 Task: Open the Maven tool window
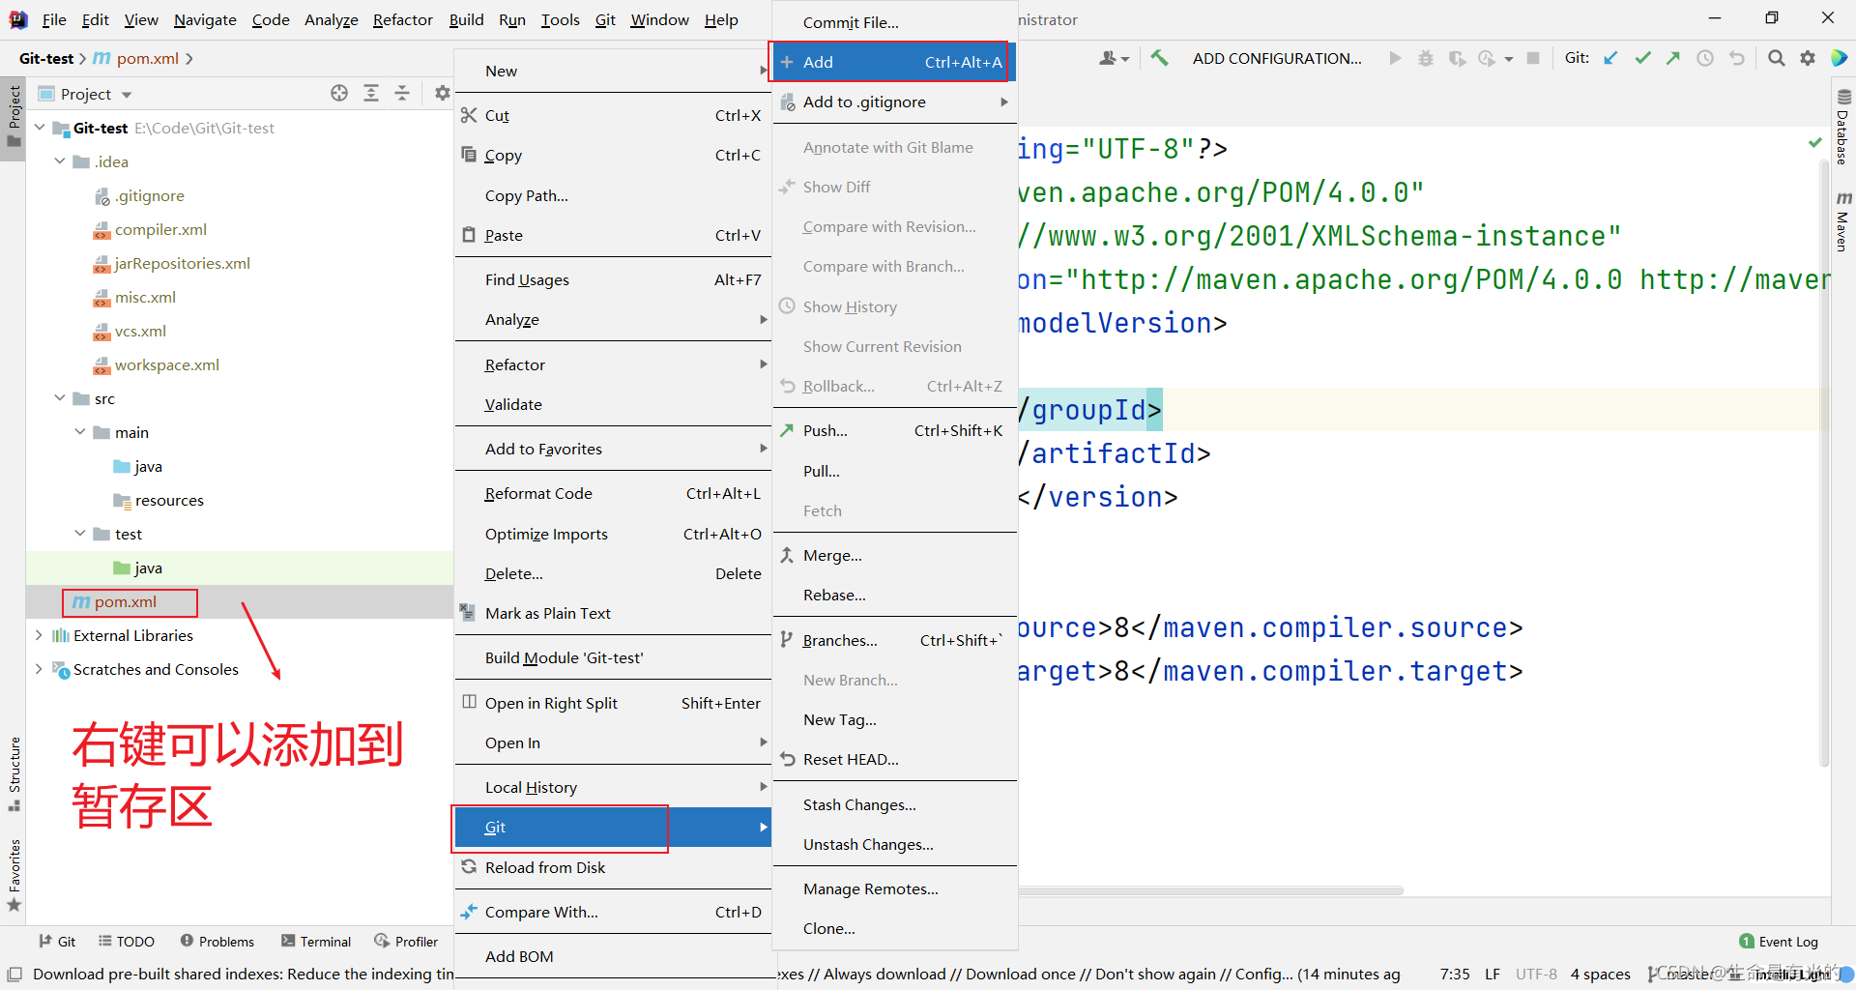coord(1843,221)
